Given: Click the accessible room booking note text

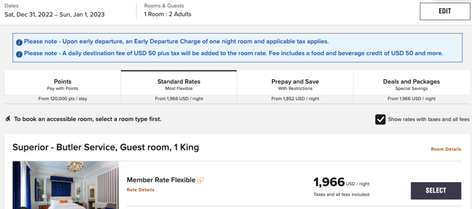Looking at the screenshot, I should [88, 119].
